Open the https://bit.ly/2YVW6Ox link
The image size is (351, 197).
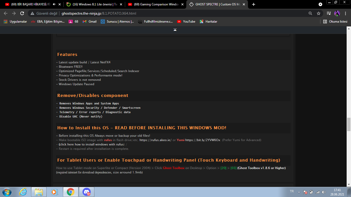pos(203,140)
